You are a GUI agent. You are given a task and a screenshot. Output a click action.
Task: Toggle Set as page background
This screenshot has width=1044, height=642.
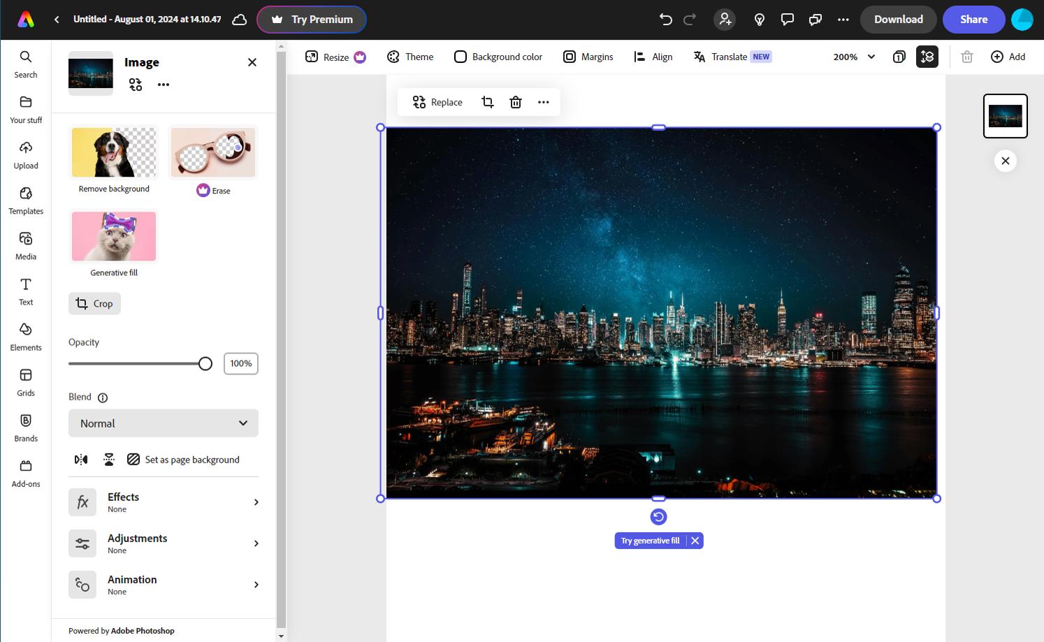coord(184,459)
